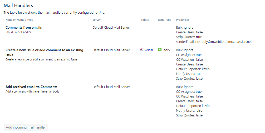Click Bulk: ignore in Comments from emails row
This screenshot has height=133, width=265.
pos(185,28)
